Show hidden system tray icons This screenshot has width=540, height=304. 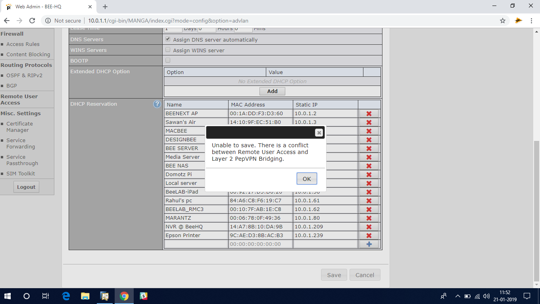tap(457, 296)
